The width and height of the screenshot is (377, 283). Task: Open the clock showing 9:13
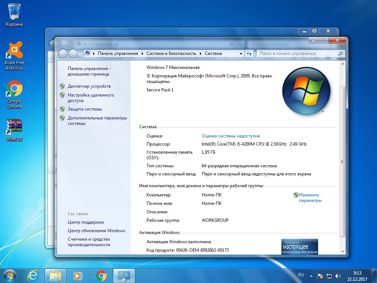coord(357,276)
